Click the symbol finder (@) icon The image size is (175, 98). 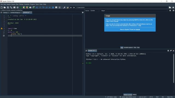[17, 7]
